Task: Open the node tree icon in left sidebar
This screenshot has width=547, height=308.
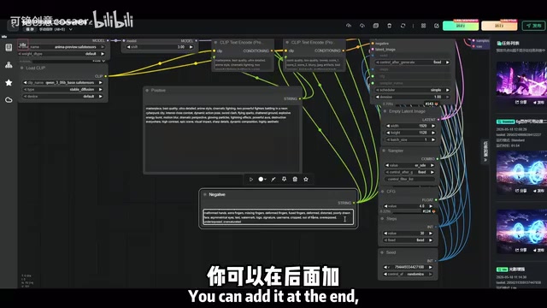Action: tap(9, 65)
